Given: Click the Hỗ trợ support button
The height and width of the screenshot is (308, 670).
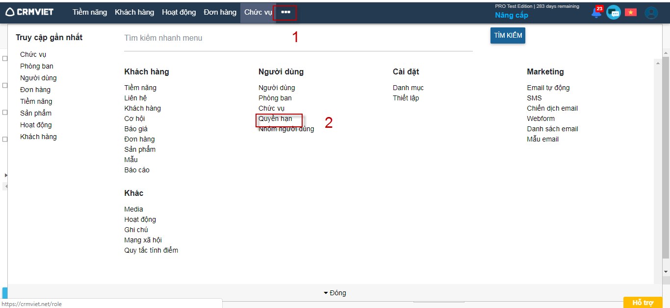Looking at the screenshot, I should 643,303.
